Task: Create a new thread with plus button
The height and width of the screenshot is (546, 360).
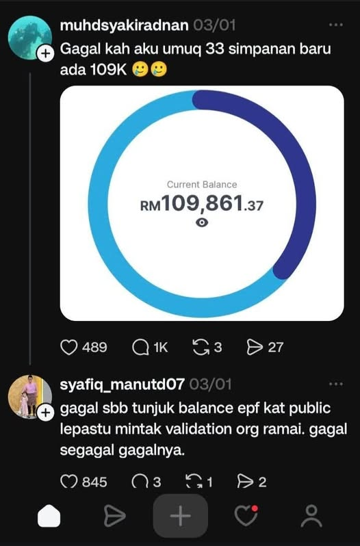Action: [181, 516]
